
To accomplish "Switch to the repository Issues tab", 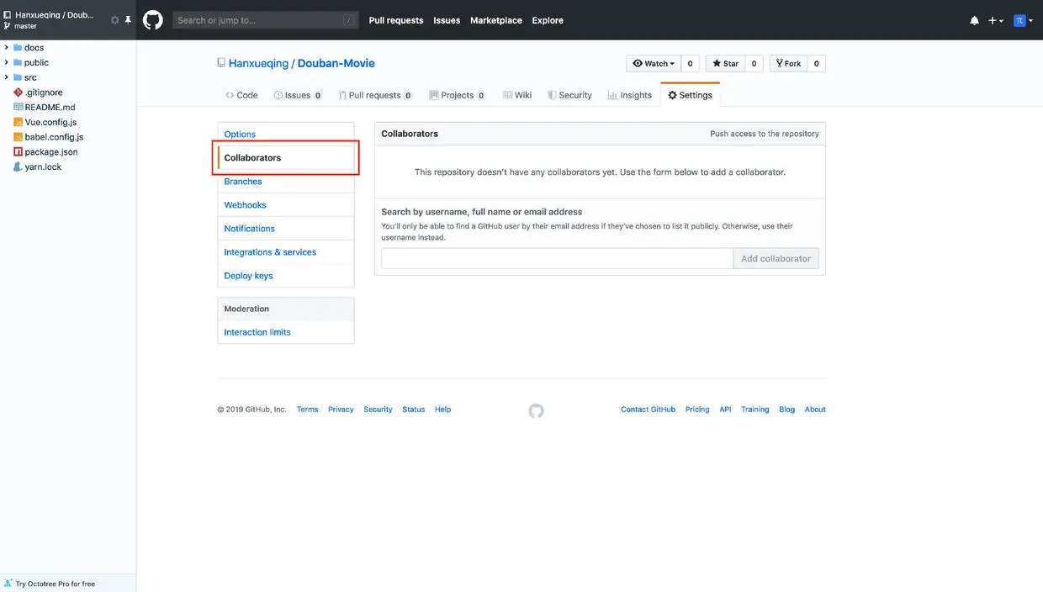I will 297,95.
